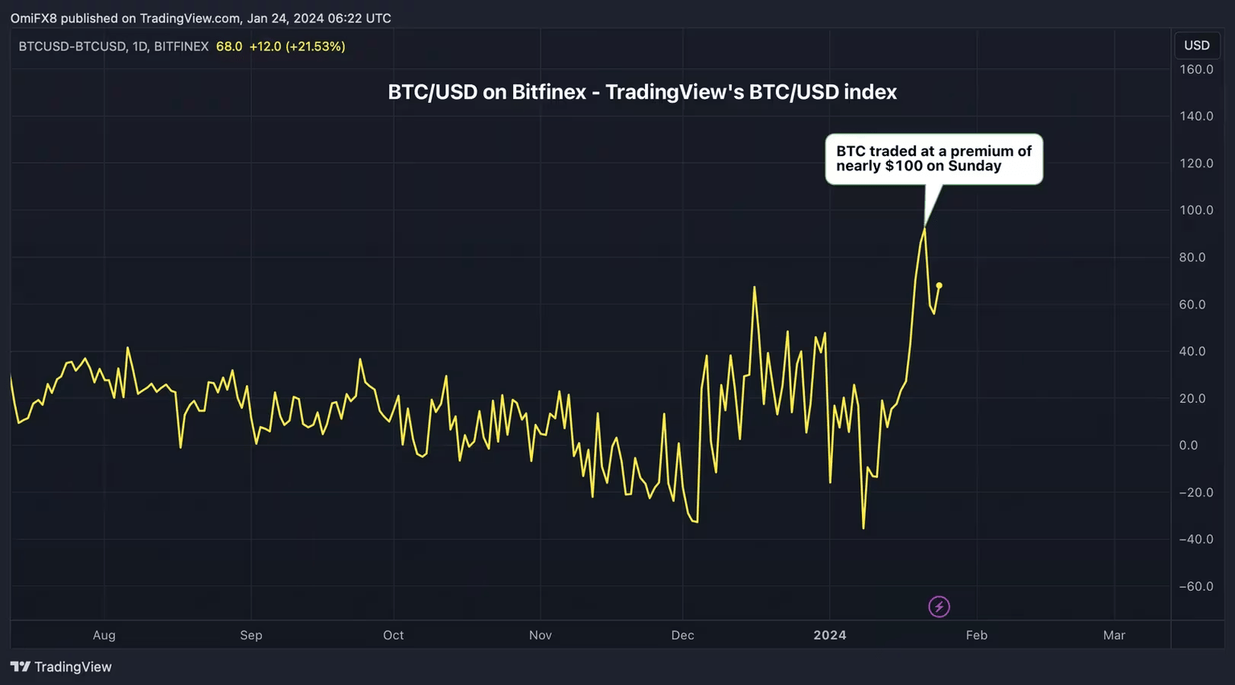Click the OmiFX8 published-on header text
This screenshot has height=685, width=1235.
coord(200,18)
